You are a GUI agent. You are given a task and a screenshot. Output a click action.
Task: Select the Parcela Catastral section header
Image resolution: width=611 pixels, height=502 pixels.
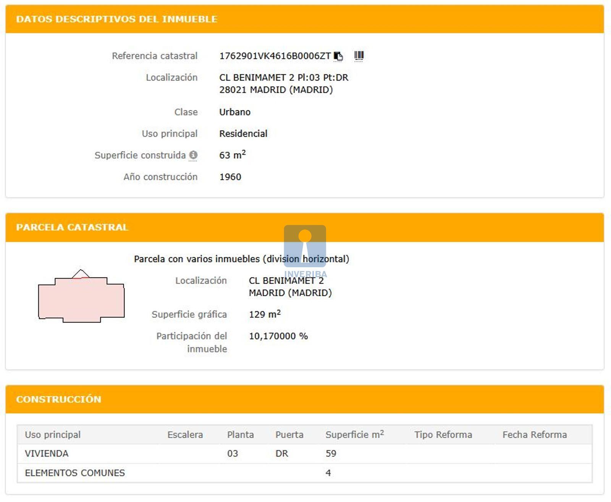[x=72, y=227]
